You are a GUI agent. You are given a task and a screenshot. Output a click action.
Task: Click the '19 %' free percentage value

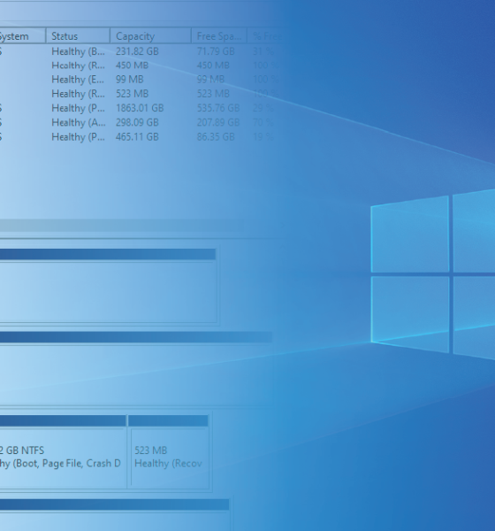(x=263, y=137)
